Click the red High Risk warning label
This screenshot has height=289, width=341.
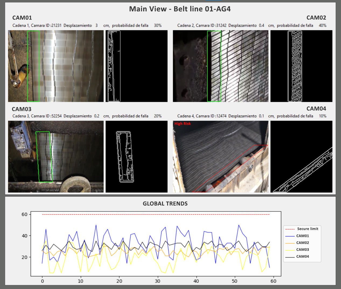pyautogui.click(x=182, y=124)
